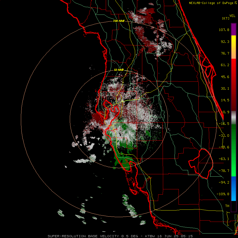Click the 107.8 velocity scale value

224,30
